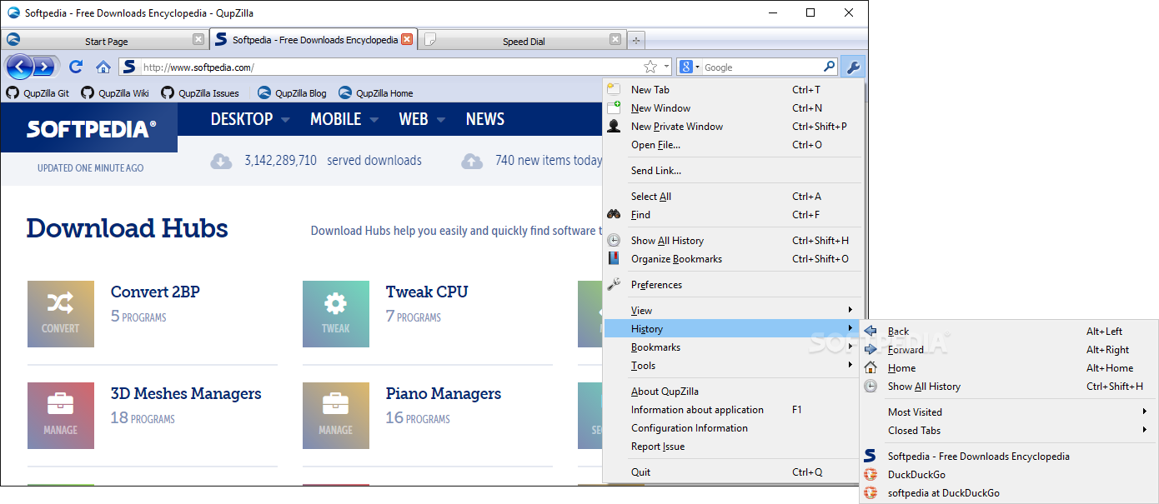Expand the WEB navigation dropdown
The width and height of the screenshot is (1159, 504).
point(441,120)
